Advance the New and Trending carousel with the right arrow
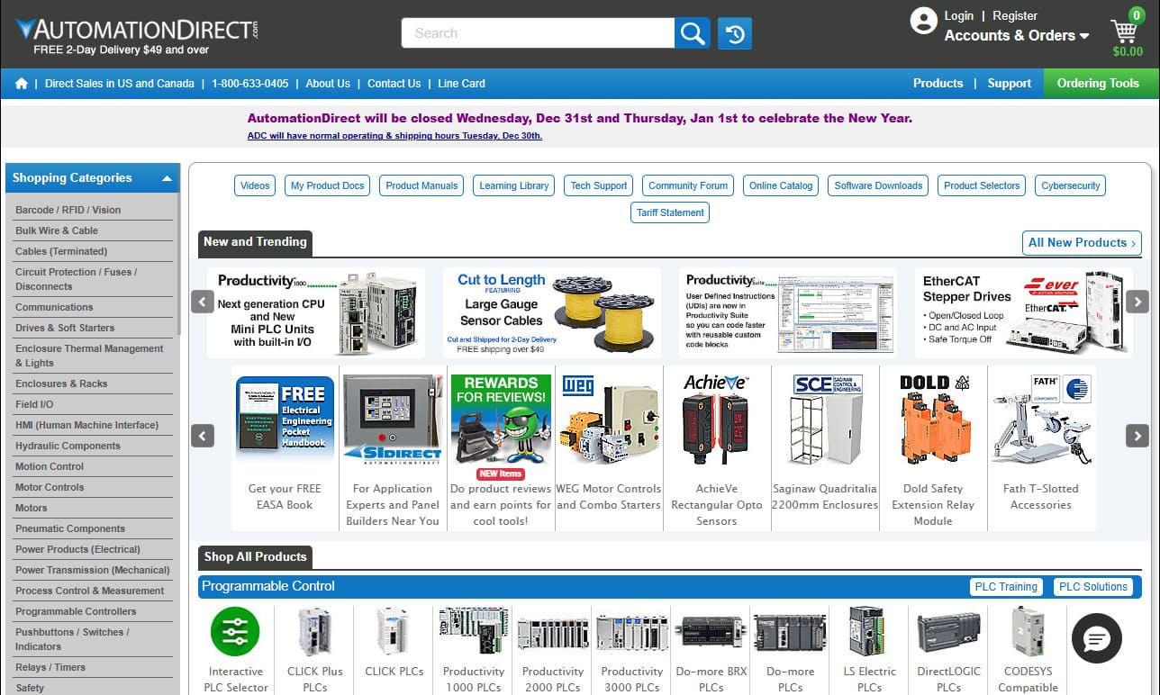Viewport: 1160px width, 695px height. point(1137,302)
